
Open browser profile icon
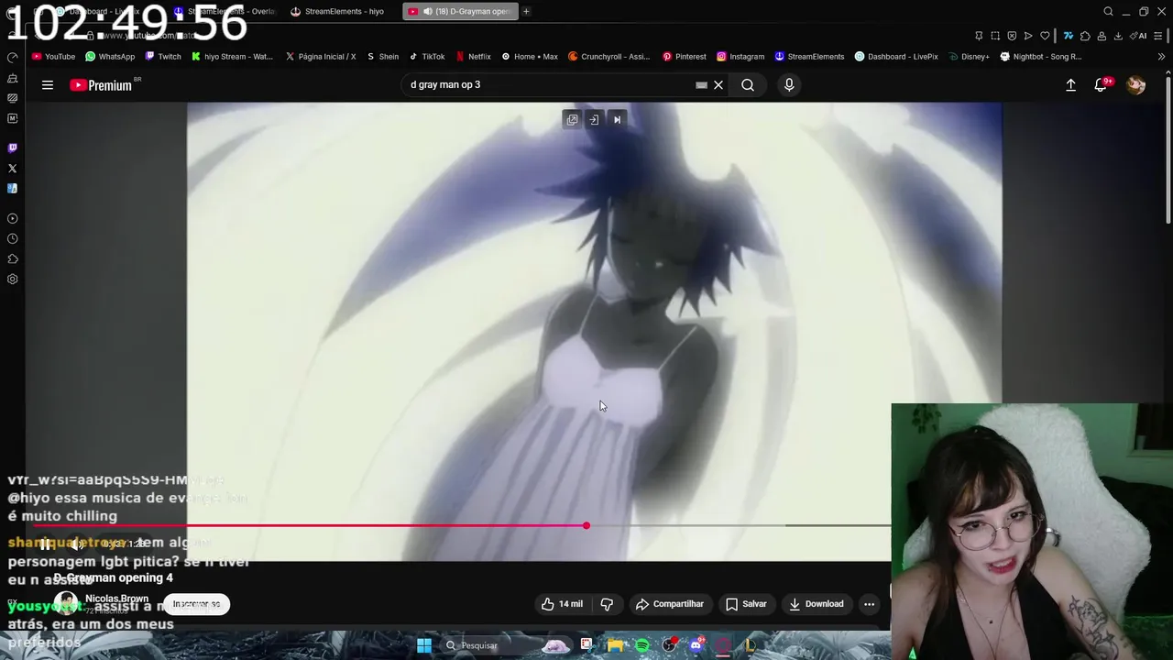coord(1102,36)
